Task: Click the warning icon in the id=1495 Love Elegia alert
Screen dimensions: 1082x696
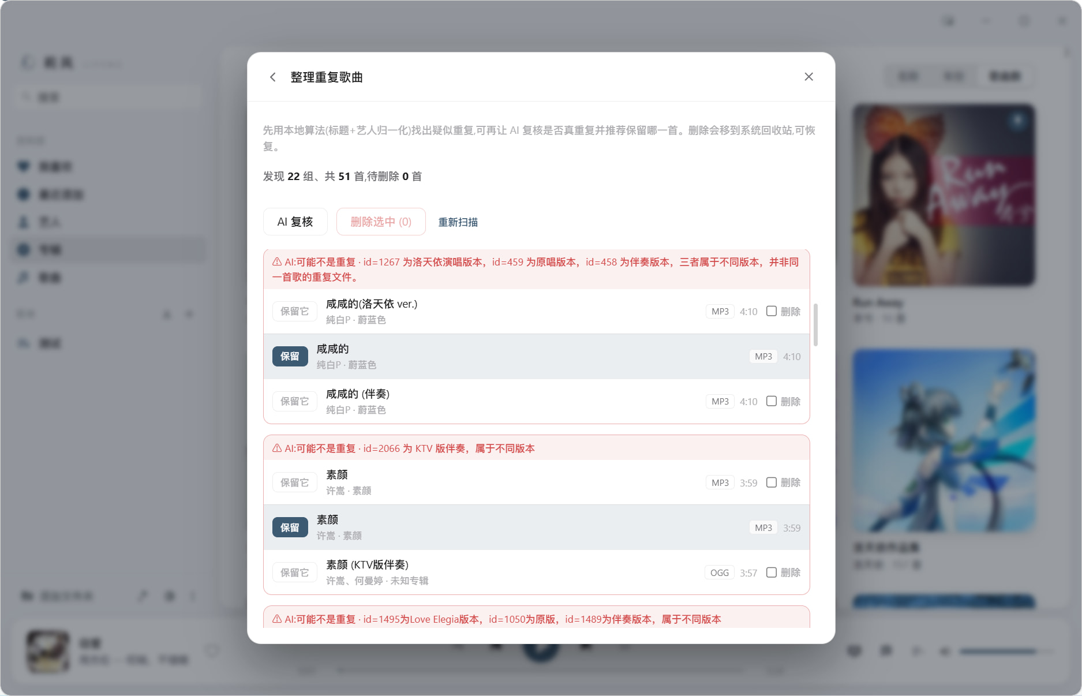Action: [277, 619]
